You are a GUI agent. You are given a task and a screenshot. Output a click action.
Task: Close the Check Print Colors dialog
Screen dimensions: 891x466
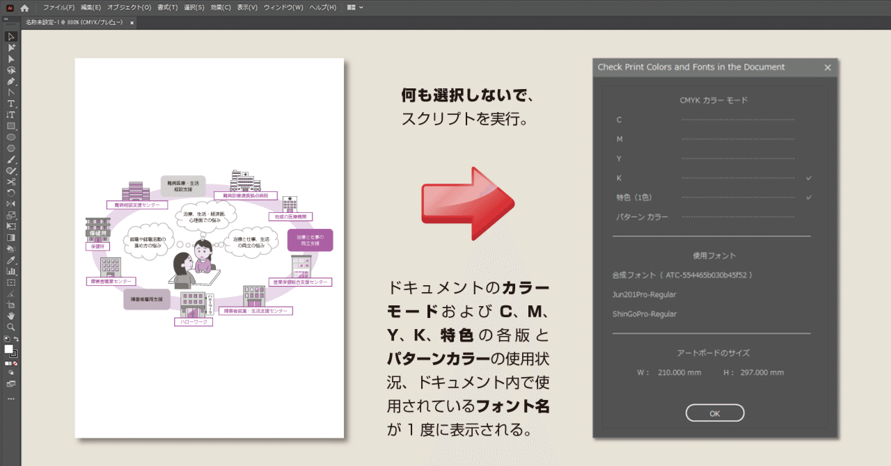(828, 67)
